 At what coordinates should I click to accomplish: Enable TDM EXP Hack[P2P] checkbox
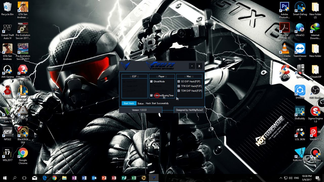[179, 90]
